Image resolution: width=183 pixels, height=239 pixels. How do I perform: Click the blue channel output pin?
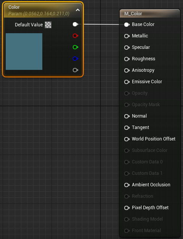75,58
